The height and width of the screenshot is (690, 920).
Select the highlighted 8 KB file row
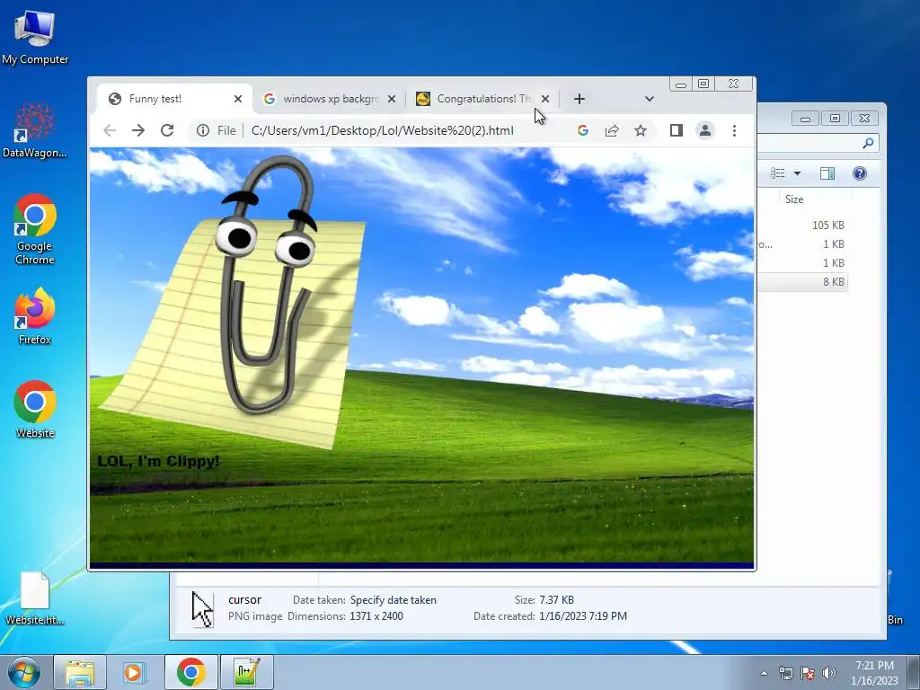(802, 281)
